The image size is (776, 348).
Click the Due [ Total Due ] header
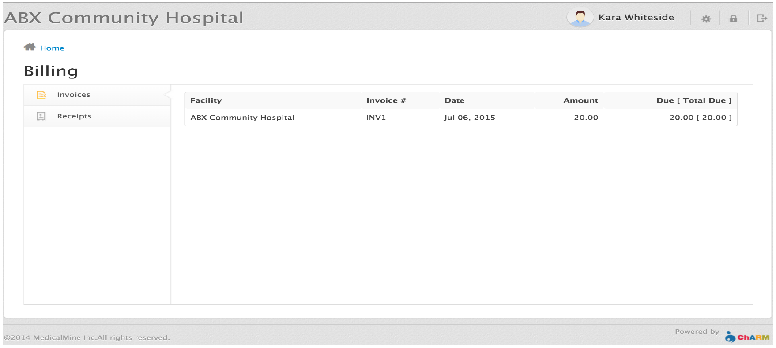click(x=693, y=100)
